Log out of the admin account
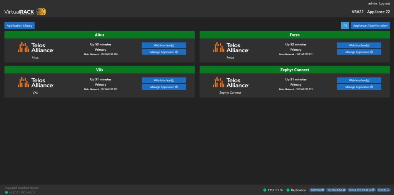This screenshot has width=394, height=195. tap(384, 3)
